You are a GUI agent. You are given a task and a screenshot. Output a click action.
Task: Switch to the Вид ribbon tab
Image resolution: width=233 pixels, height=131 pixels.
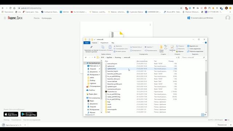click(x=113, y=43)
